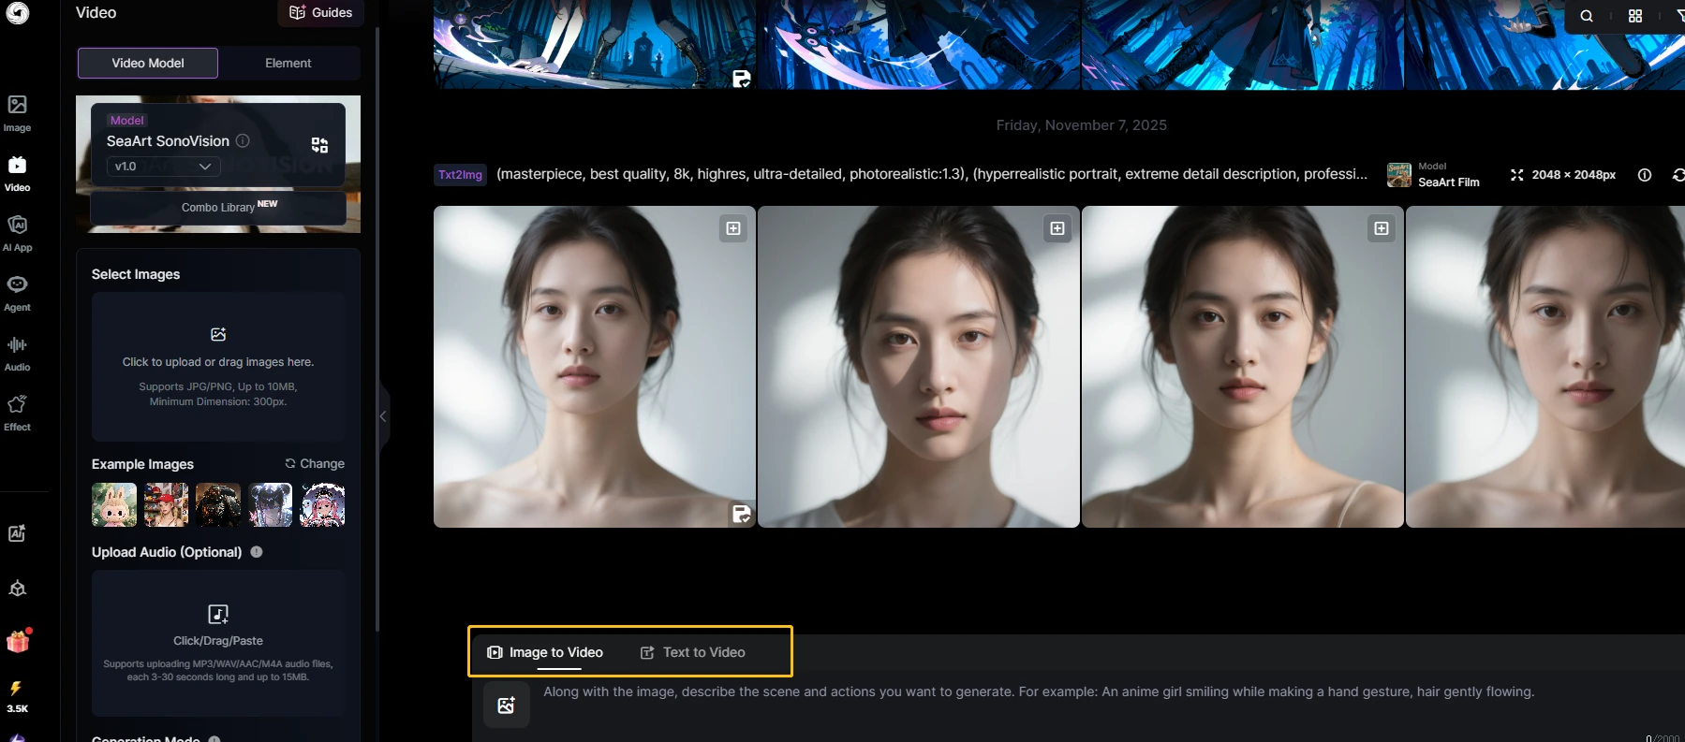Open the Agent sidebar icon
The image size is (1685, 742).
point(17,292)
